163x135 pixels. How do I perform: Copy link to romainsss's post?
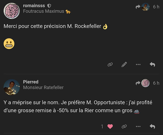tap(110, 65)
